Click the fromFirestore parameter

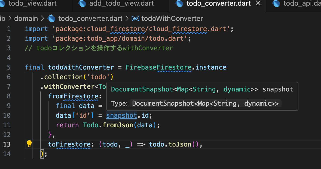(73, 96)
